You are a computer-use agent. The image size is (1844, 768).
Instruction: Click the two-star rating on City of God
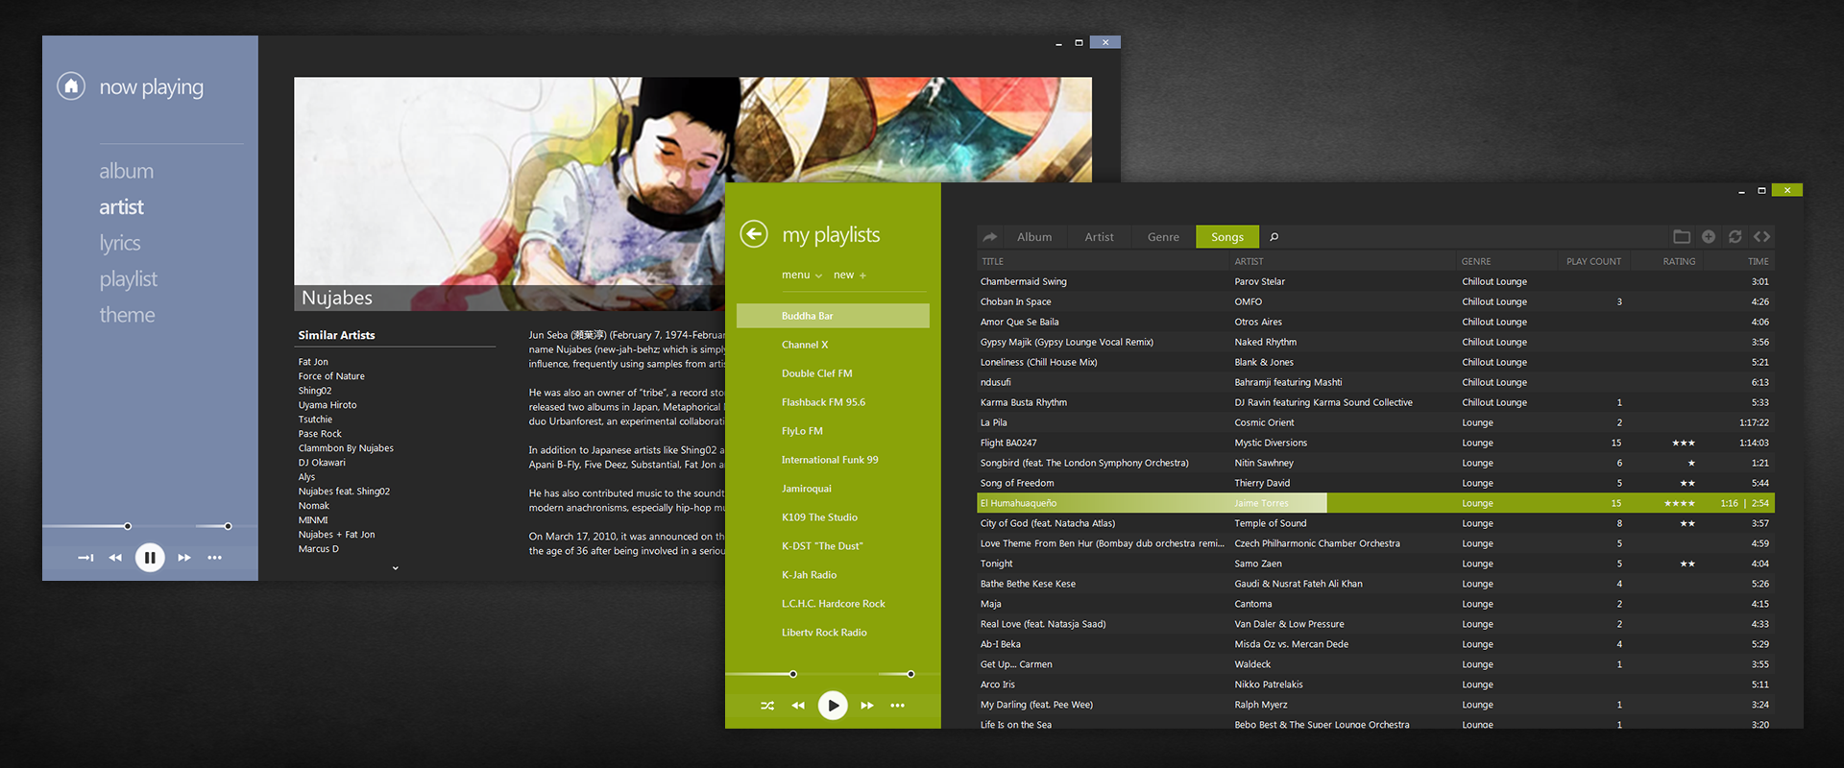(x=1687, y=523)
